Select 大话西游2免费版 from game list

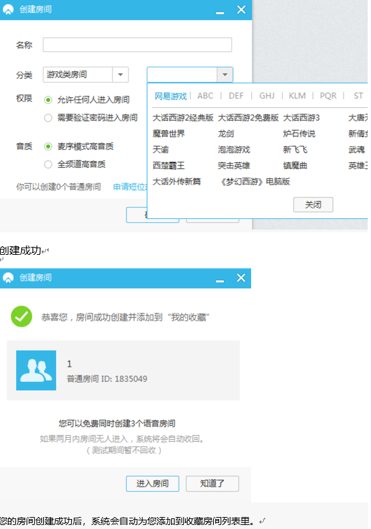click(x=248, y=118)
